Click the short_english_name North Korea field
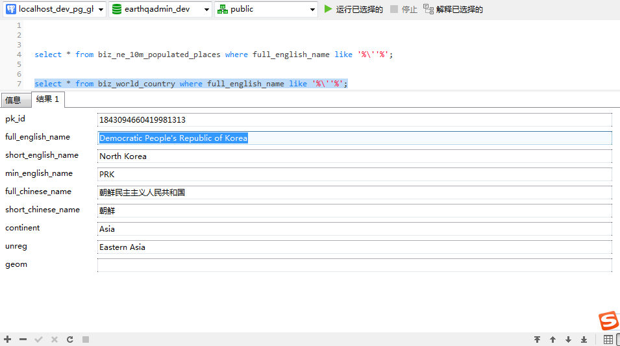 pyautogui.click(x=354, y=156)
